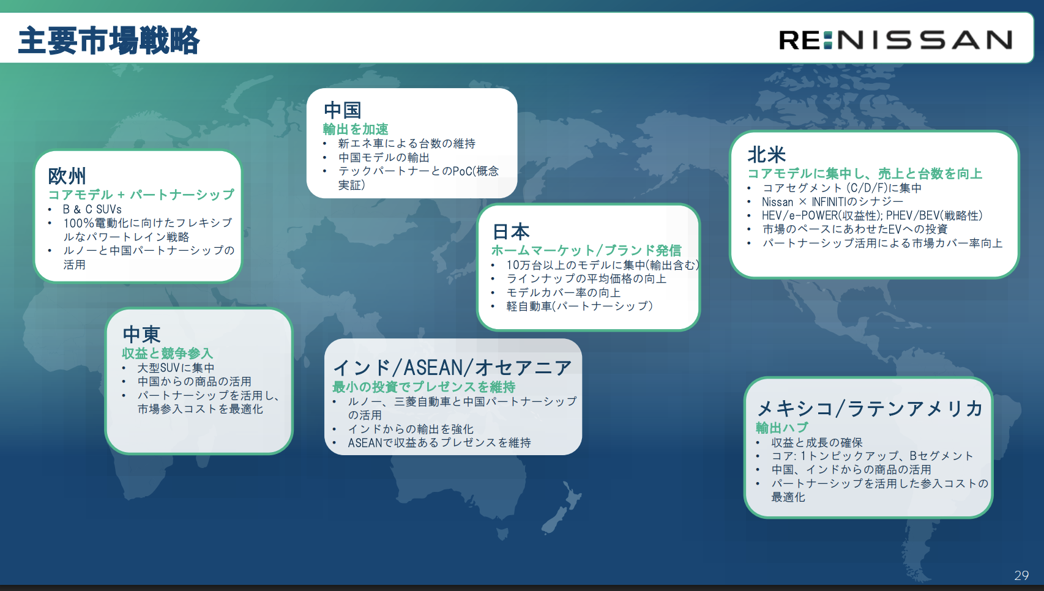Viewport: 1044px width, 591px height.
Task: Select the bullet パートナーシップ活用による市場カバー率向上
Action: 882,243
